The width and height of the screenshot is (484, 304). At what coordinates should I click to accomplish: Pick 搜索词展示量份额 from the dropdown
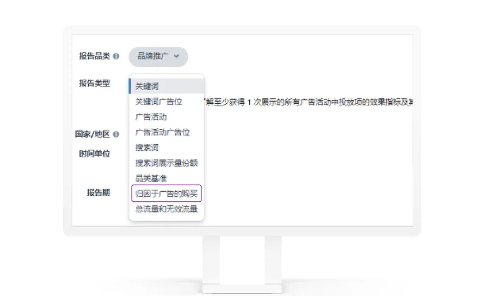[x=166, y=163]
